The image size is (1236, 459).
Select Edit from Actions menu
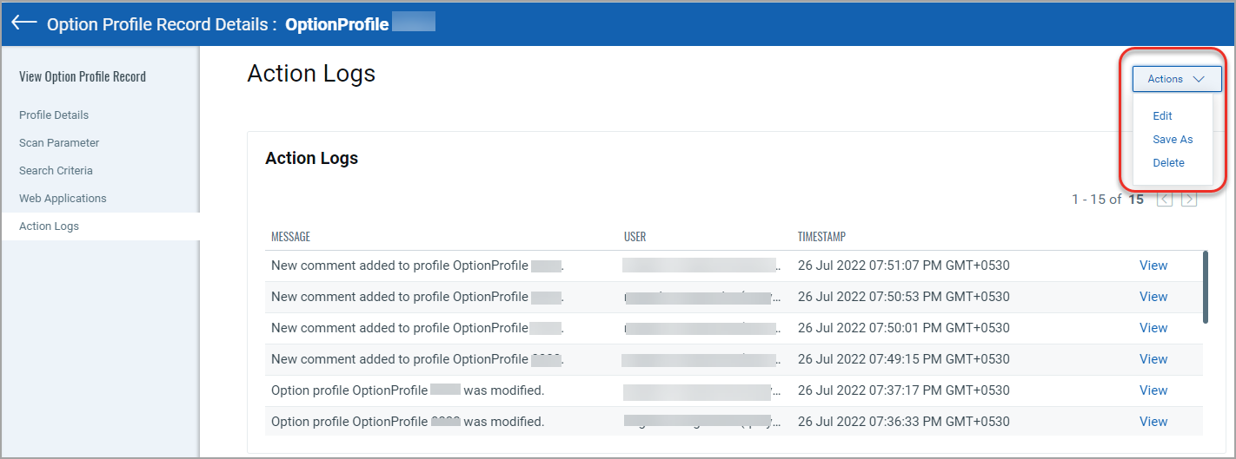point(1162,116)
